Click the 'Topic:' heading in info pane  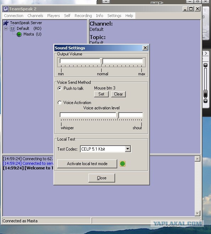coord(98,37)
